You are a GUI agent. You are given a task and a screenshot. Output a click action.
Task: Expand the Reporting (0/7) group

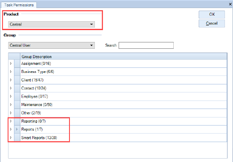coord(11,121)
